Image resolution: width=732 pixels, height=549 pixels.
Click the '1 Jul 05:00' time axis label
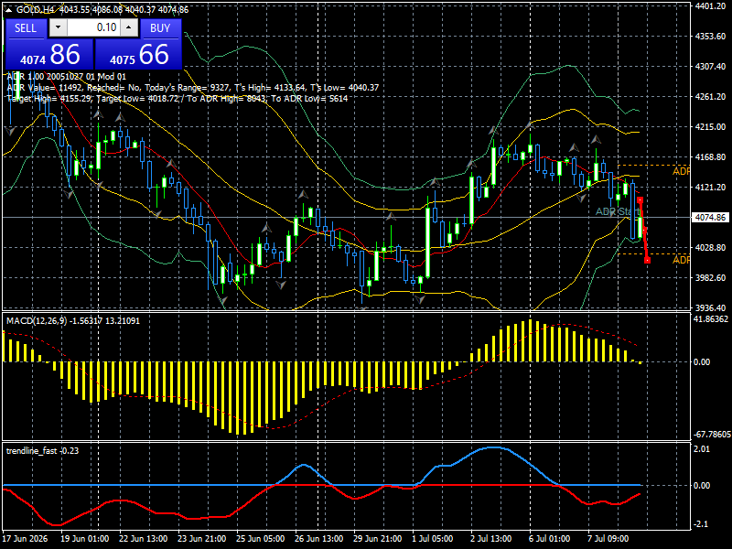point(432,539)
